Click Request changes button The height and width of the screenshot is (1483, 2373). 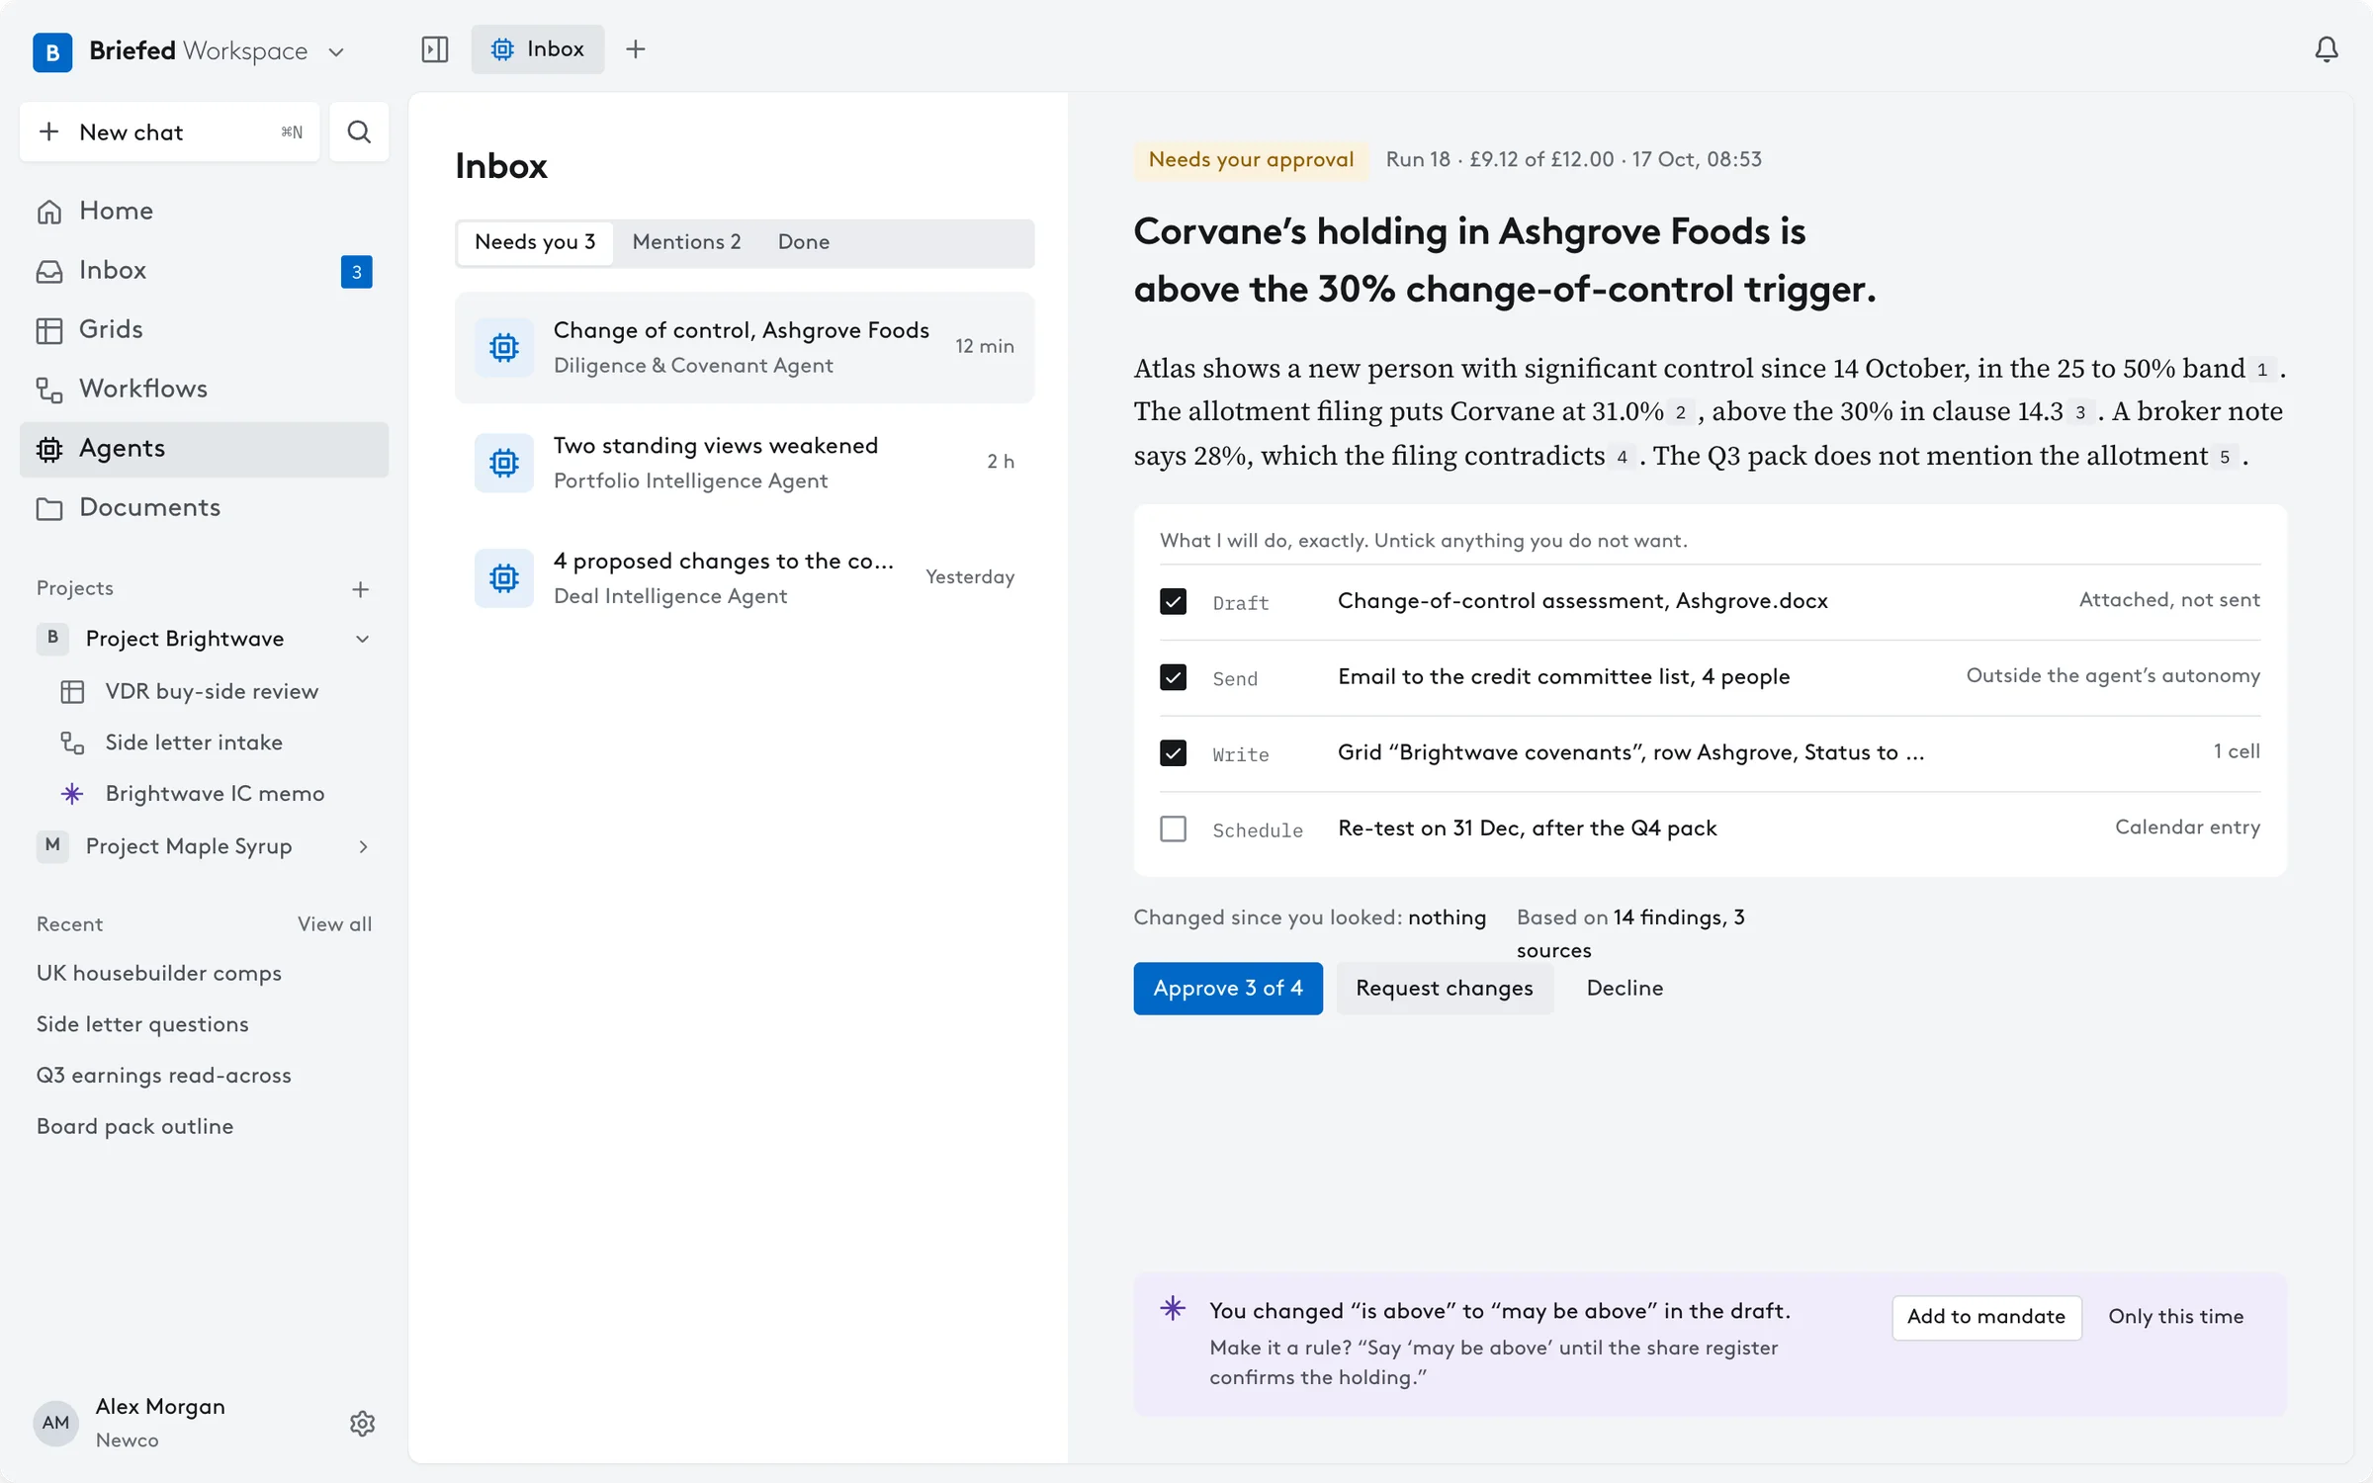click(1445, 988)
